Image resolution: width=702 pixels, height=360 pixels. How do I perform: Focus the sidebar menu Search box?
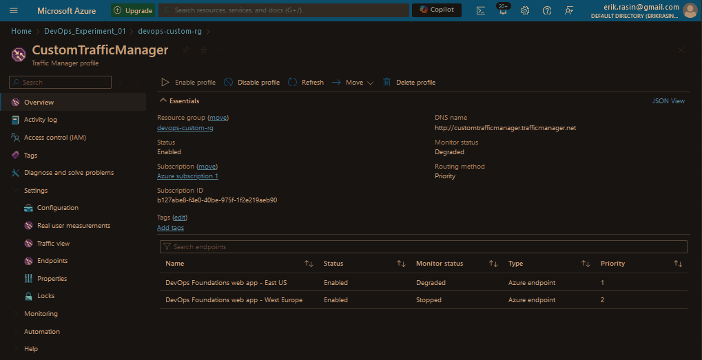tap(61, 83)
